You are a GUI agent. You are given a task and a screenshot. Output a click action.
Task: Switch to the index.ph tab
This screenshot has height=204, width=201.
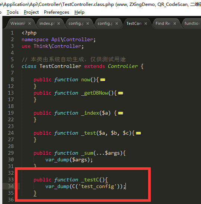(x=47, y=23)
